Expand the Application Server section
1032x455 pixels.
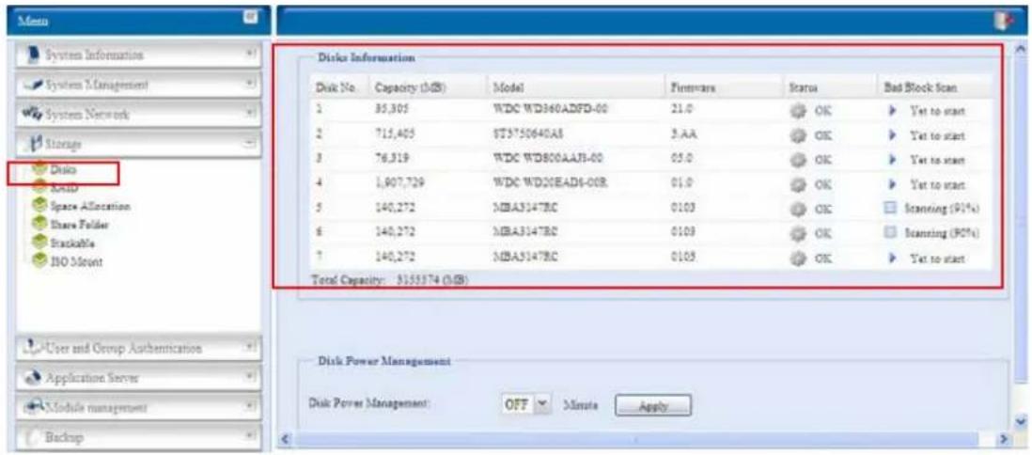[x=250, y=379]
